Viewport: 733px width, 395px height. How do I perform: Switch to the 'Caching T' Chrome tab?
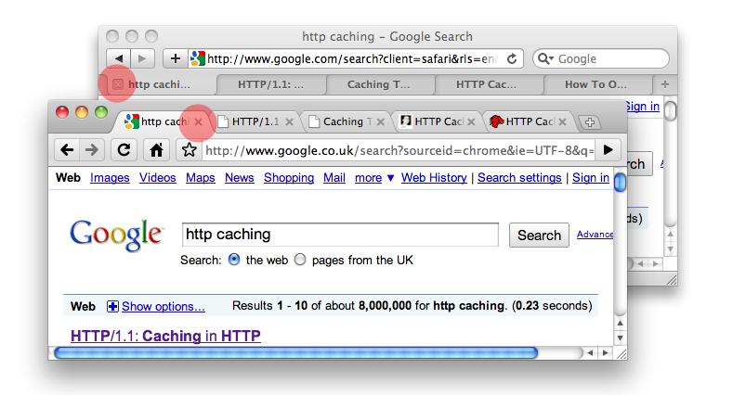346,121
